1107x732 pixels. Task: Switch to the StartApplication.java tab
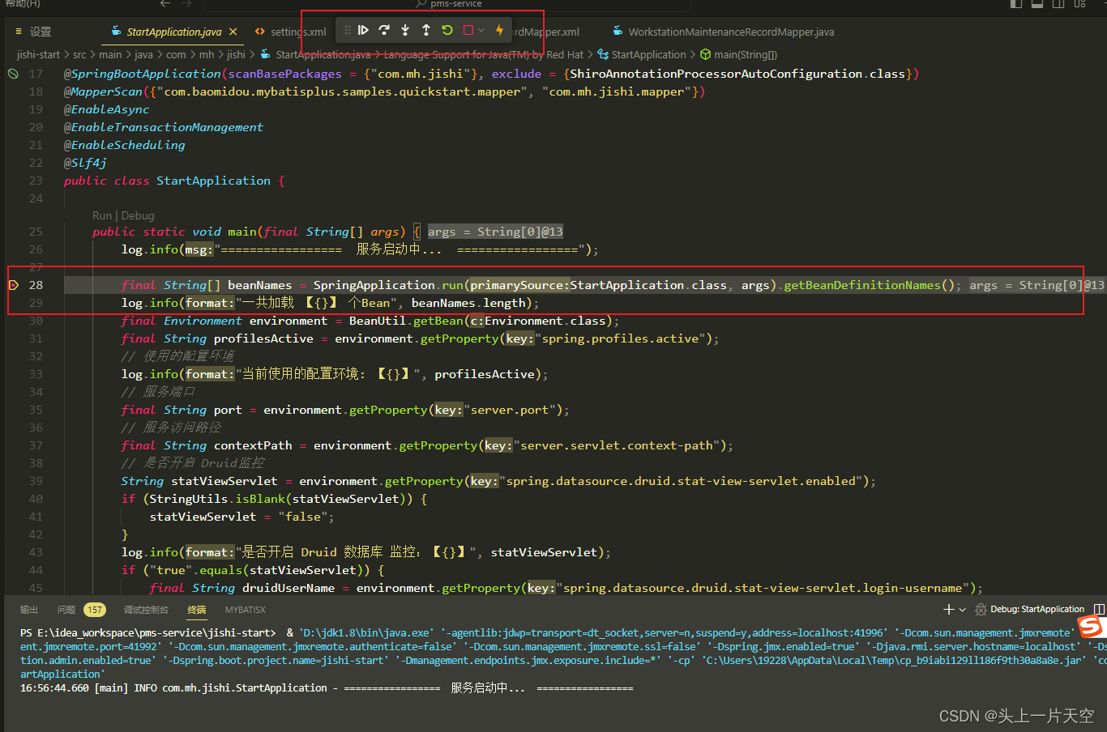[173, 32]
